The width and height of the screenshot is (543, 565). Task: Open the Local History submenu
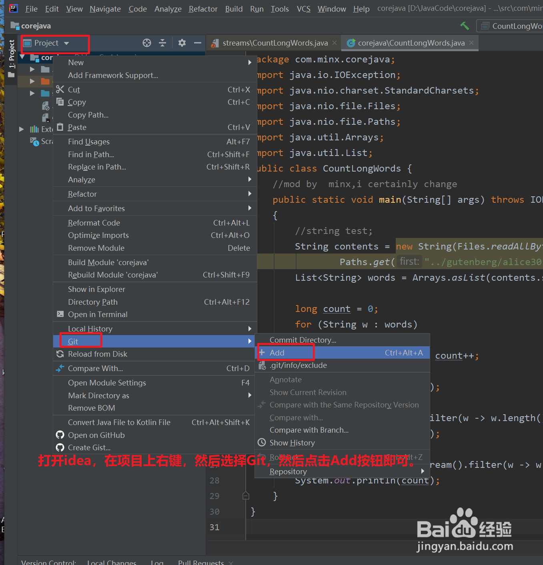click(x=155, y=329)
